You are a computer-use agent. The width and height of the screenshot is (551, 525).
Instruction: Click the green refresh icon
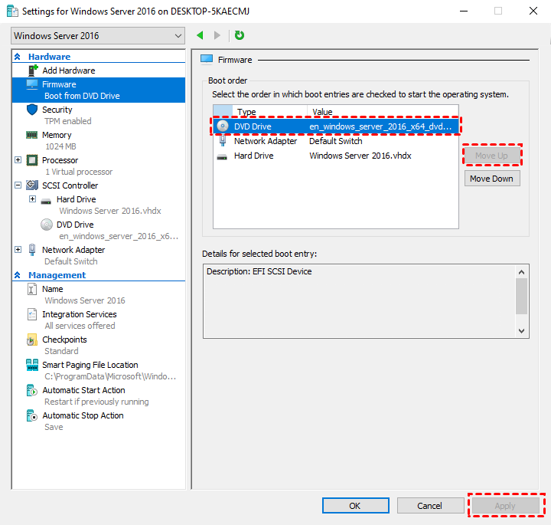tap(240, 35)
